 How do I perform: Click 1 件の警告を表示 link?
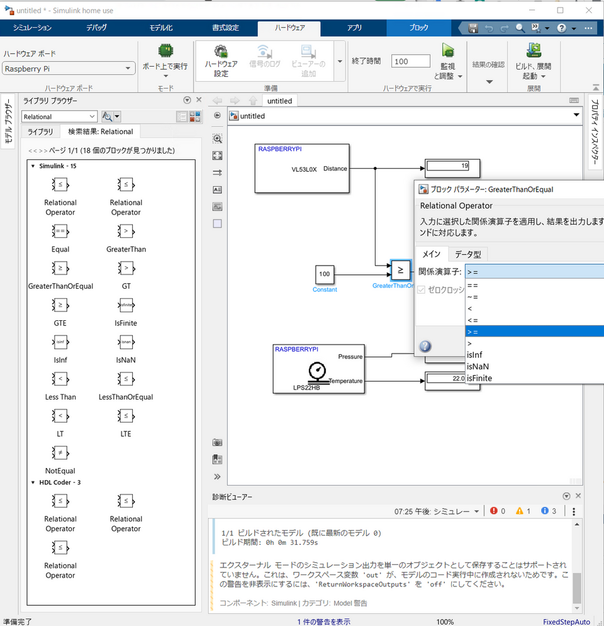tap(324, 622)
